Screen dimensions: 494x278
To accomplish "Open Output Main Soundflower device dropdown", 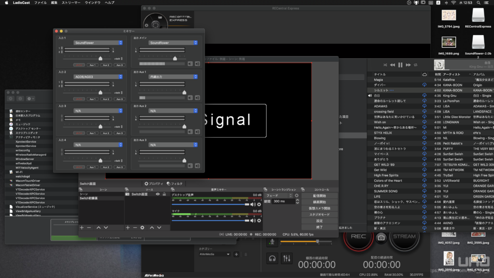I will [x=173, y=43].
